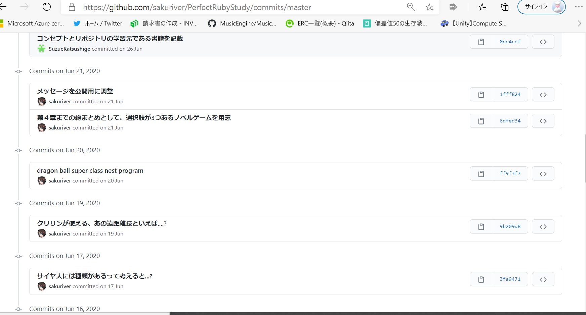Open commit 1fff824 details
Image resolution: width=586 pixels, height=315 pixels.
coord(510,94)
